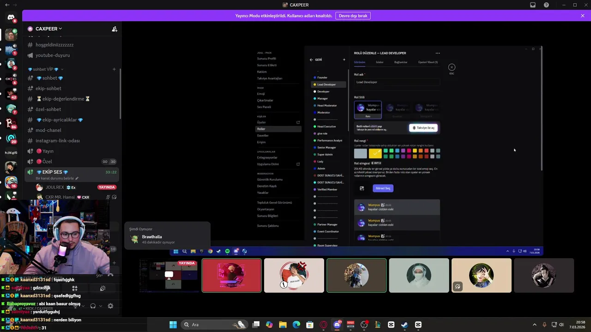This screenshot has width=591, height=332.
Task: Open the server icon with 86 badge
Action: [11, 123]
